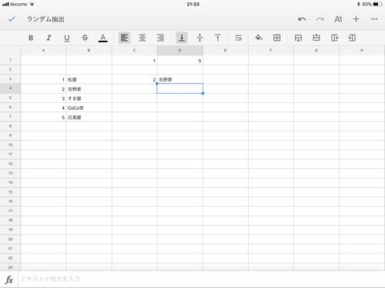Toggle bold formatting
385x288 pixels.
point(31,38)
